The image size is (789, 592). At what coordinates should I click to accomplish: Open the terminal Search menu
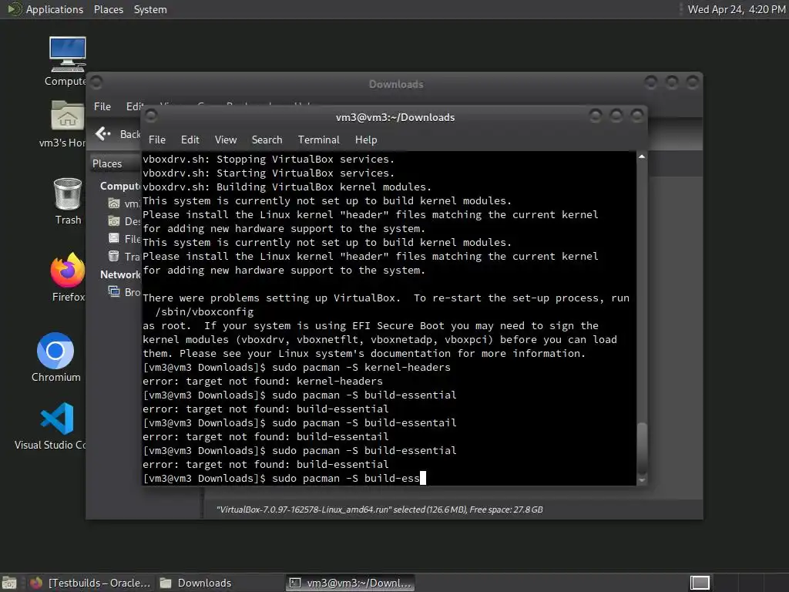point(267,140)
